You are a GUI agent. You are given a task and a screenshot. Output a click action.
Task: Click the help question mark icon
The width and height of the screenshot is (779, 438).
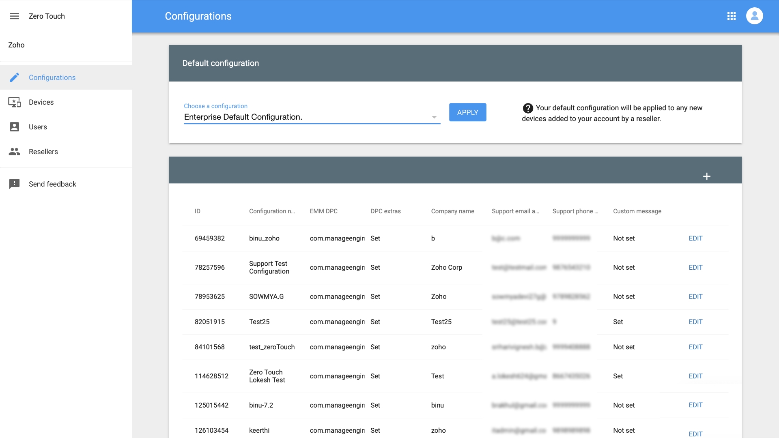click(528, 108)
